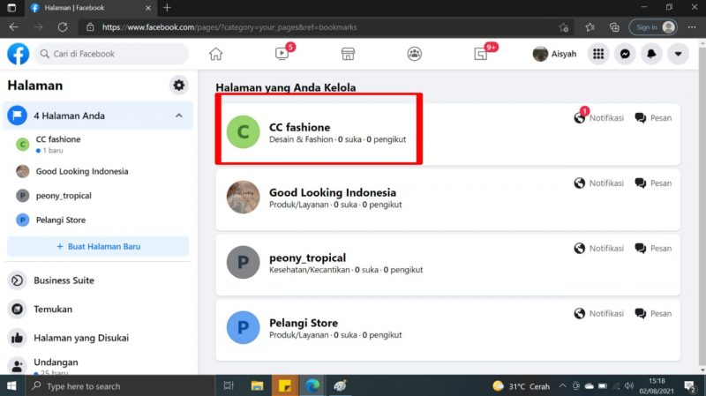Open the Windows notification center icon
706x396 pixels.
690,386
